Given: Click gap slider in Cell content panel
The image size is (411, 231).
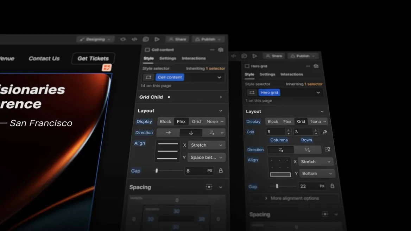Looking at the screenshot, I should (168, 171).
